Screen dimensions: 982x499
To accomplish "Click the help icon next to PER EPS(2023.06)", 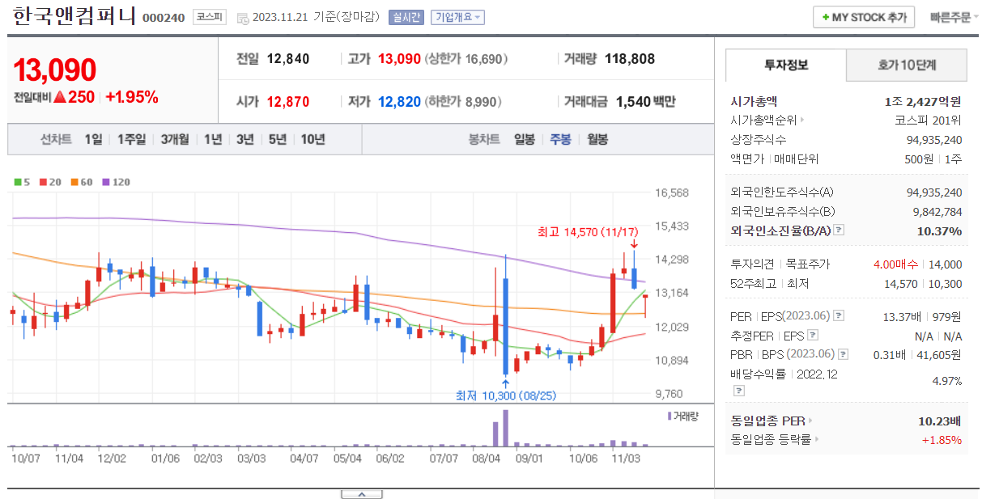I will pos(839,316).
